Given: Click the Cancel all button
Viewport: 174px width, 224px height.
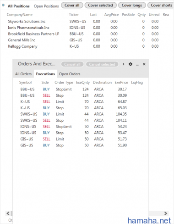Looking at the screenshot, I should tap(72, 64).
